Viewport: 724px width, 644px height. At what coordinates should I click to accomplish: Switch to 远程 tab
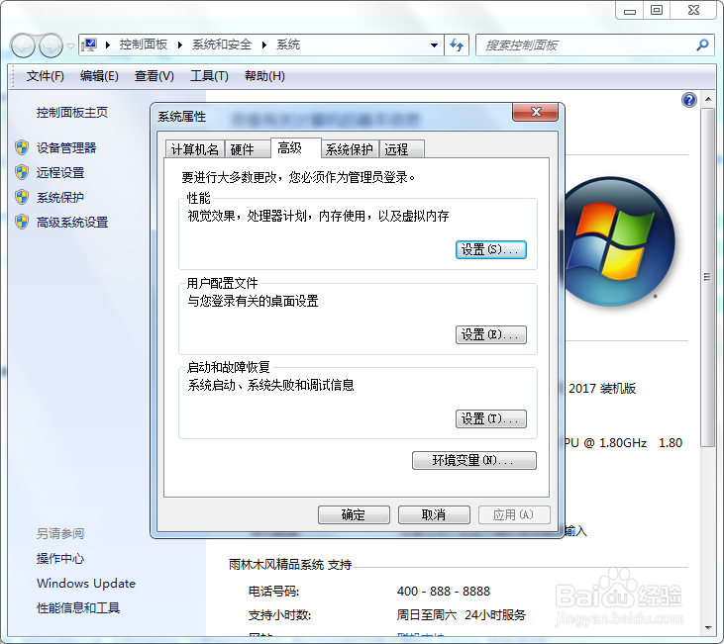(401, 149)
